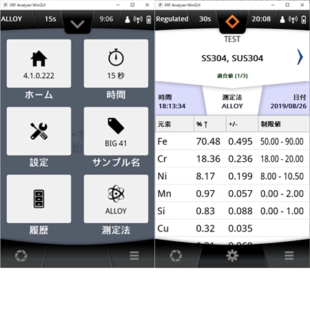The width and height of the screenshot is (310, 310).
Task: Click the 9:06 clock in left window
Action: pos(106,19)
